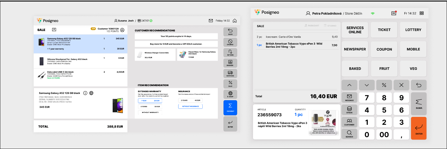Image resolution: width=447 pixels, height=149 pixels.
Task: Click the orange ENTER button
Action: click(419, 128)
